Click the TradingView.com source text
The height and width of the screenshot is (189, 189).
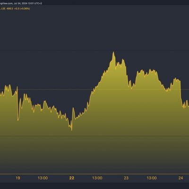tap(6, 3)
